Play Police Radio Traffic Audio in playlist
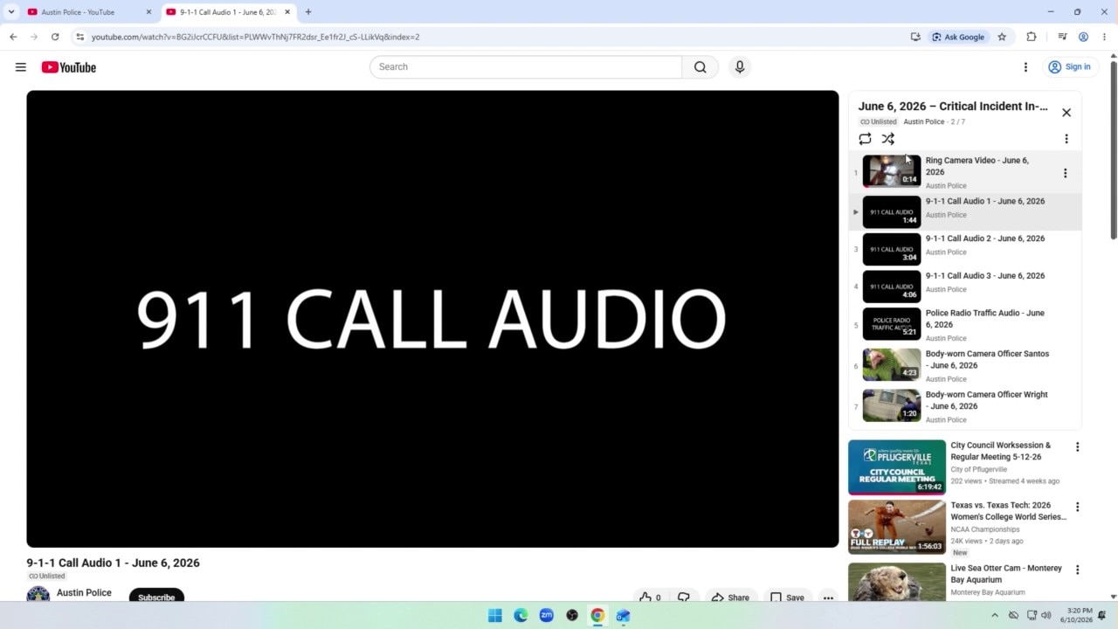The width and height of the screenshot is (1118, 629). pos(965,325)
